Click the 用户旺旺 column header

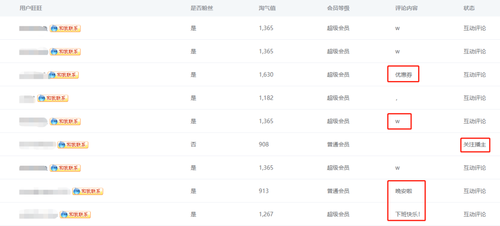(31, 8)
